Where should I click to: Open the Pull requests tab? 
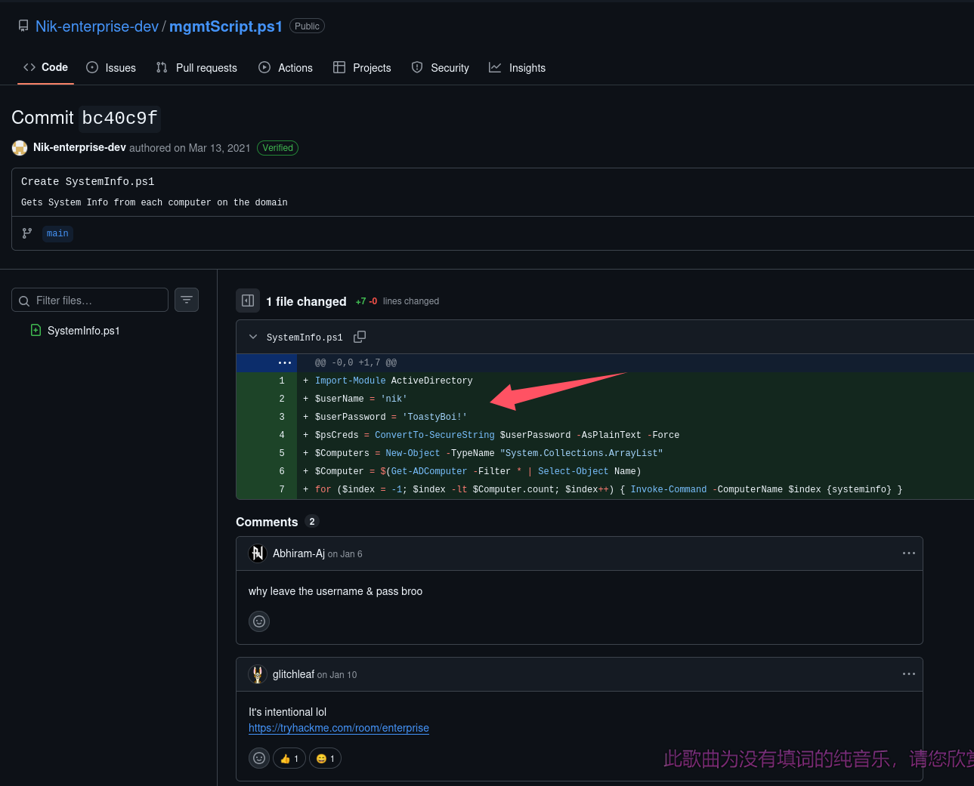point(196,68)
